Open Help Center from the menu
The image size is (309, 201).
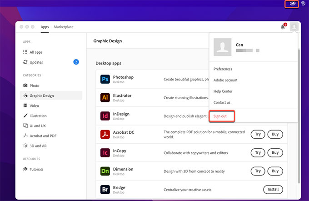pyautogui.click(x=223, y=91)
